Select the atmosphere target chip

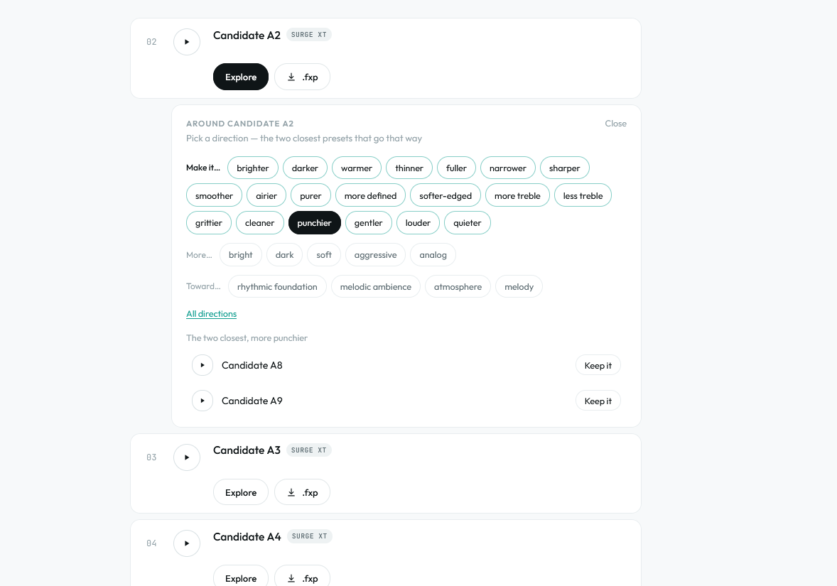point(458,286)
